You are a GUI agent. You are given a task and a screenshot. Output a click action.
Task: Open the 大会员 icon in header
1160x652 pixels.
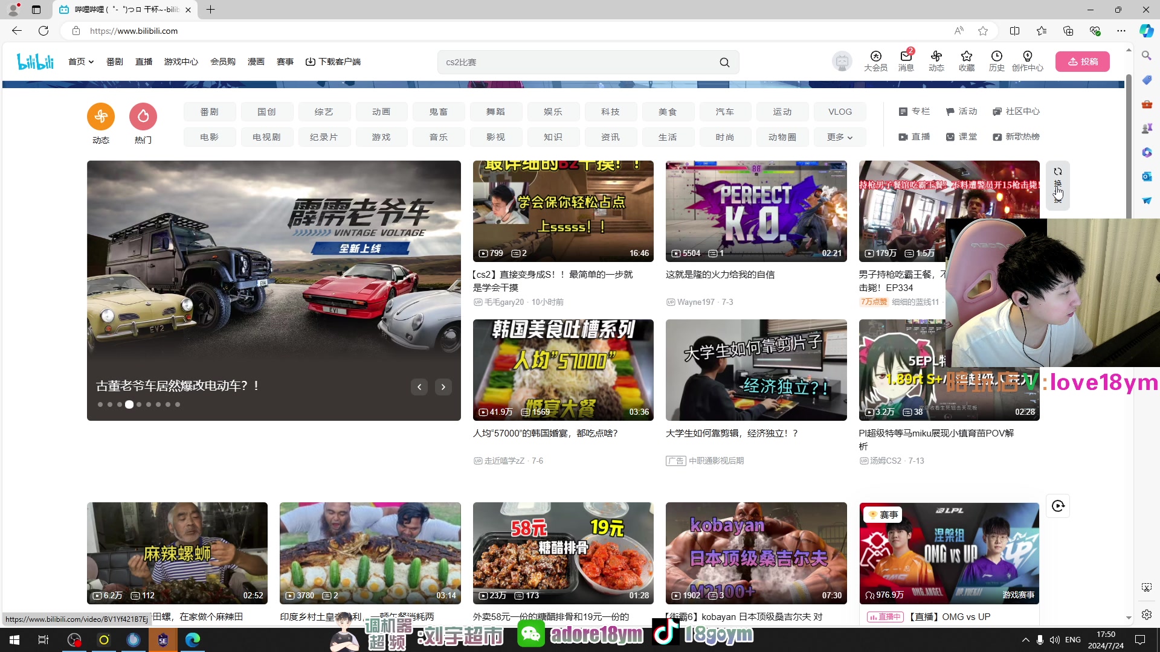pyautogui.click(x=875, y=61)
